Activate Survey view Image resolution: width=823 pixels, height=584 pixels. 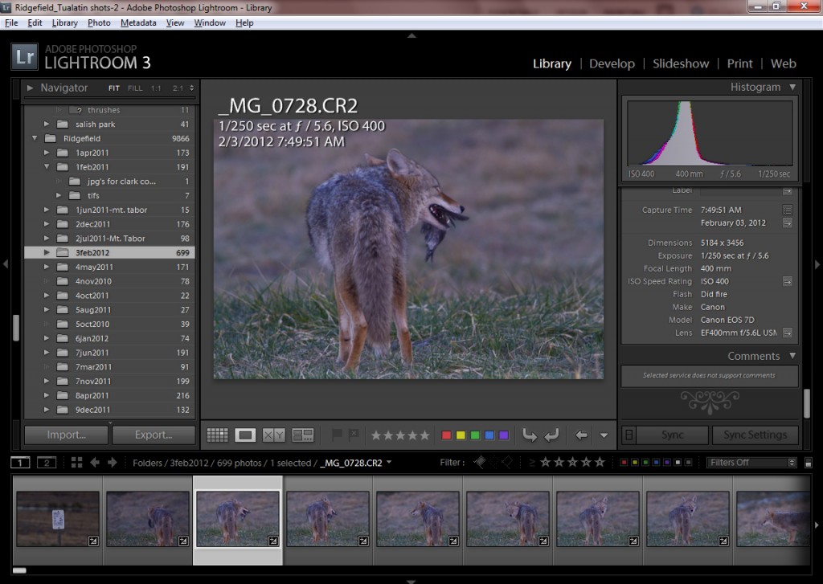302,435
